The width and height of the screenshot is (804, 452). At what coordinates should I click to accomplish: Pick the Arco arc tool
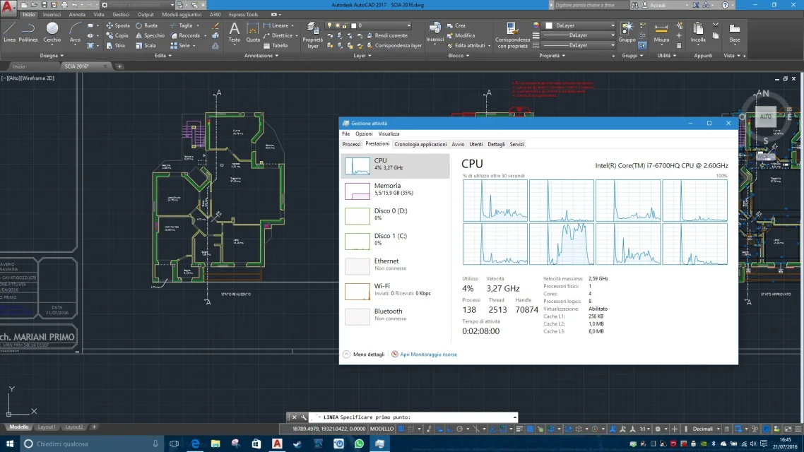[x=75, y=32]
